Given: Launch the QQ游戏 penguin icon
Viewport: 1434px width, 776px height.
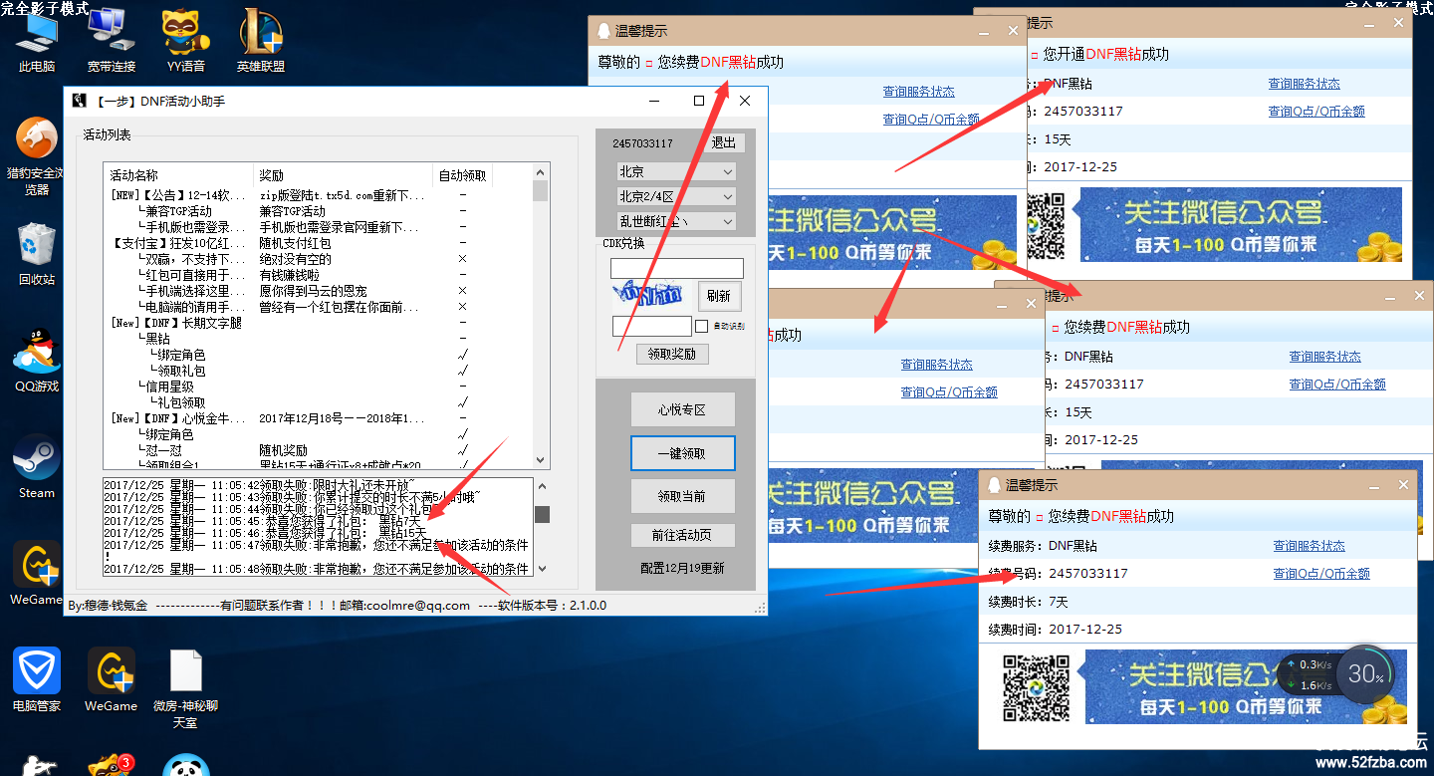Looking at the screenshot, I should pos(37,361).
